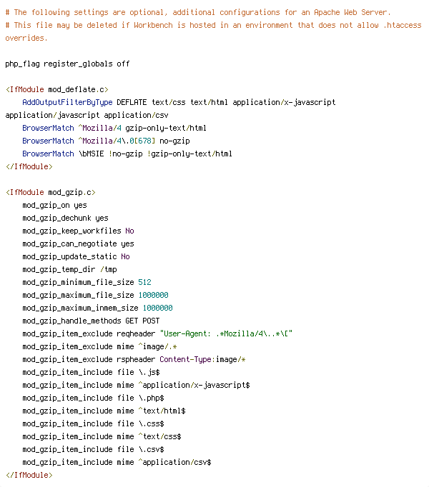Screen dimensions: 429x487
Task: Click the Content-Type rspheader exclude text
Action: click(202, 359)
